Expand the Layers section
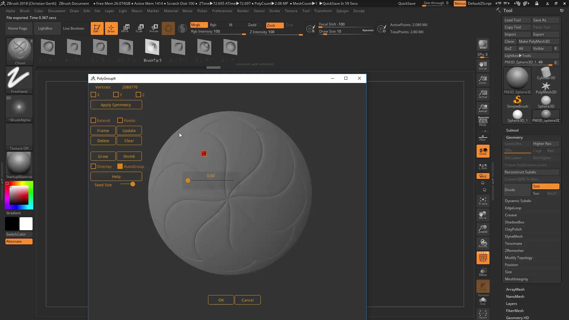This screenshot has width=569, height=320. click(x=512, y=304)
